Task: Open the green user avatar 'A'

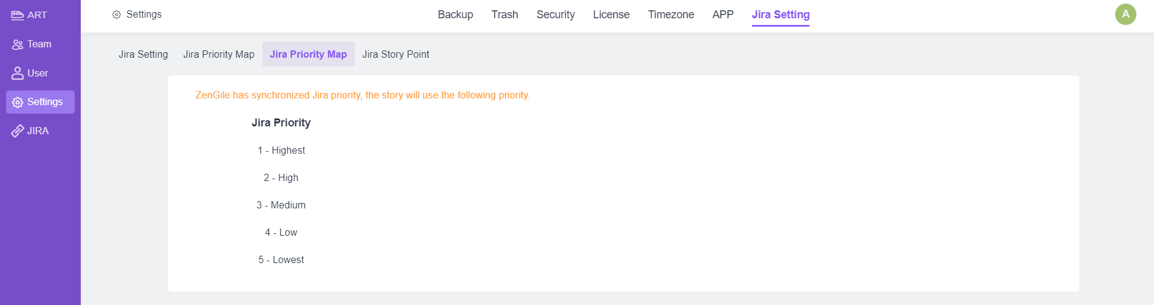Action: 1125,14
